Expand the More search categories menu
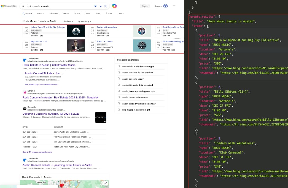The width and height of the screenshot is (288, 188). coord(109,14)
